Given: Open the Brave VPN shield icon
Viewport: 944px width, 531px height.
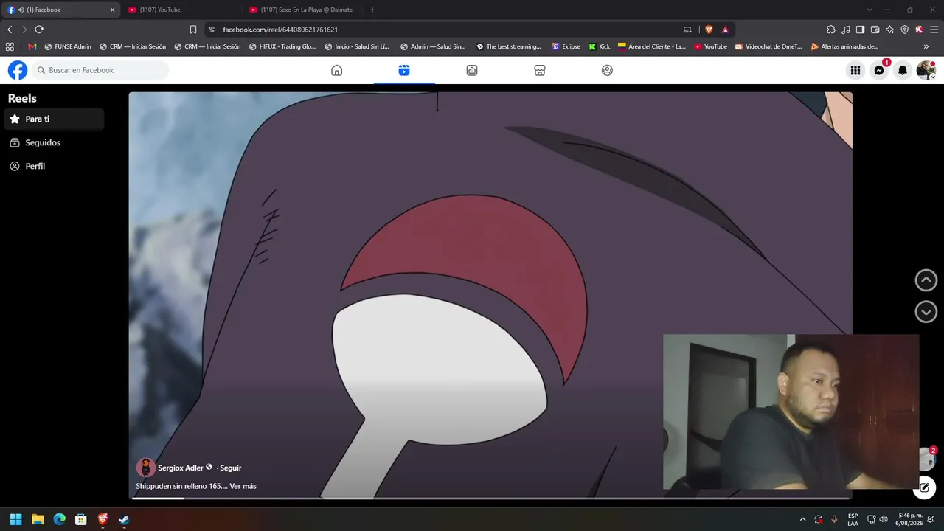Looking at the screenshot, I should (905, 29).
